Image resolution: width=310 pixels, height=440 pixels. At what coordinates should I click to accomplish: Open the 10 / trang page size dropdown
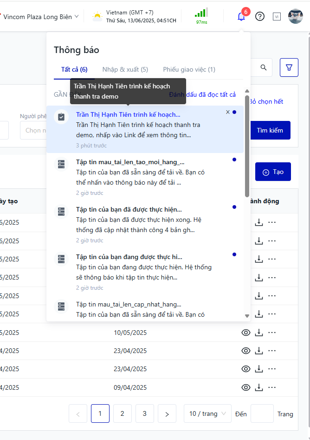click(x=207, y=413)
